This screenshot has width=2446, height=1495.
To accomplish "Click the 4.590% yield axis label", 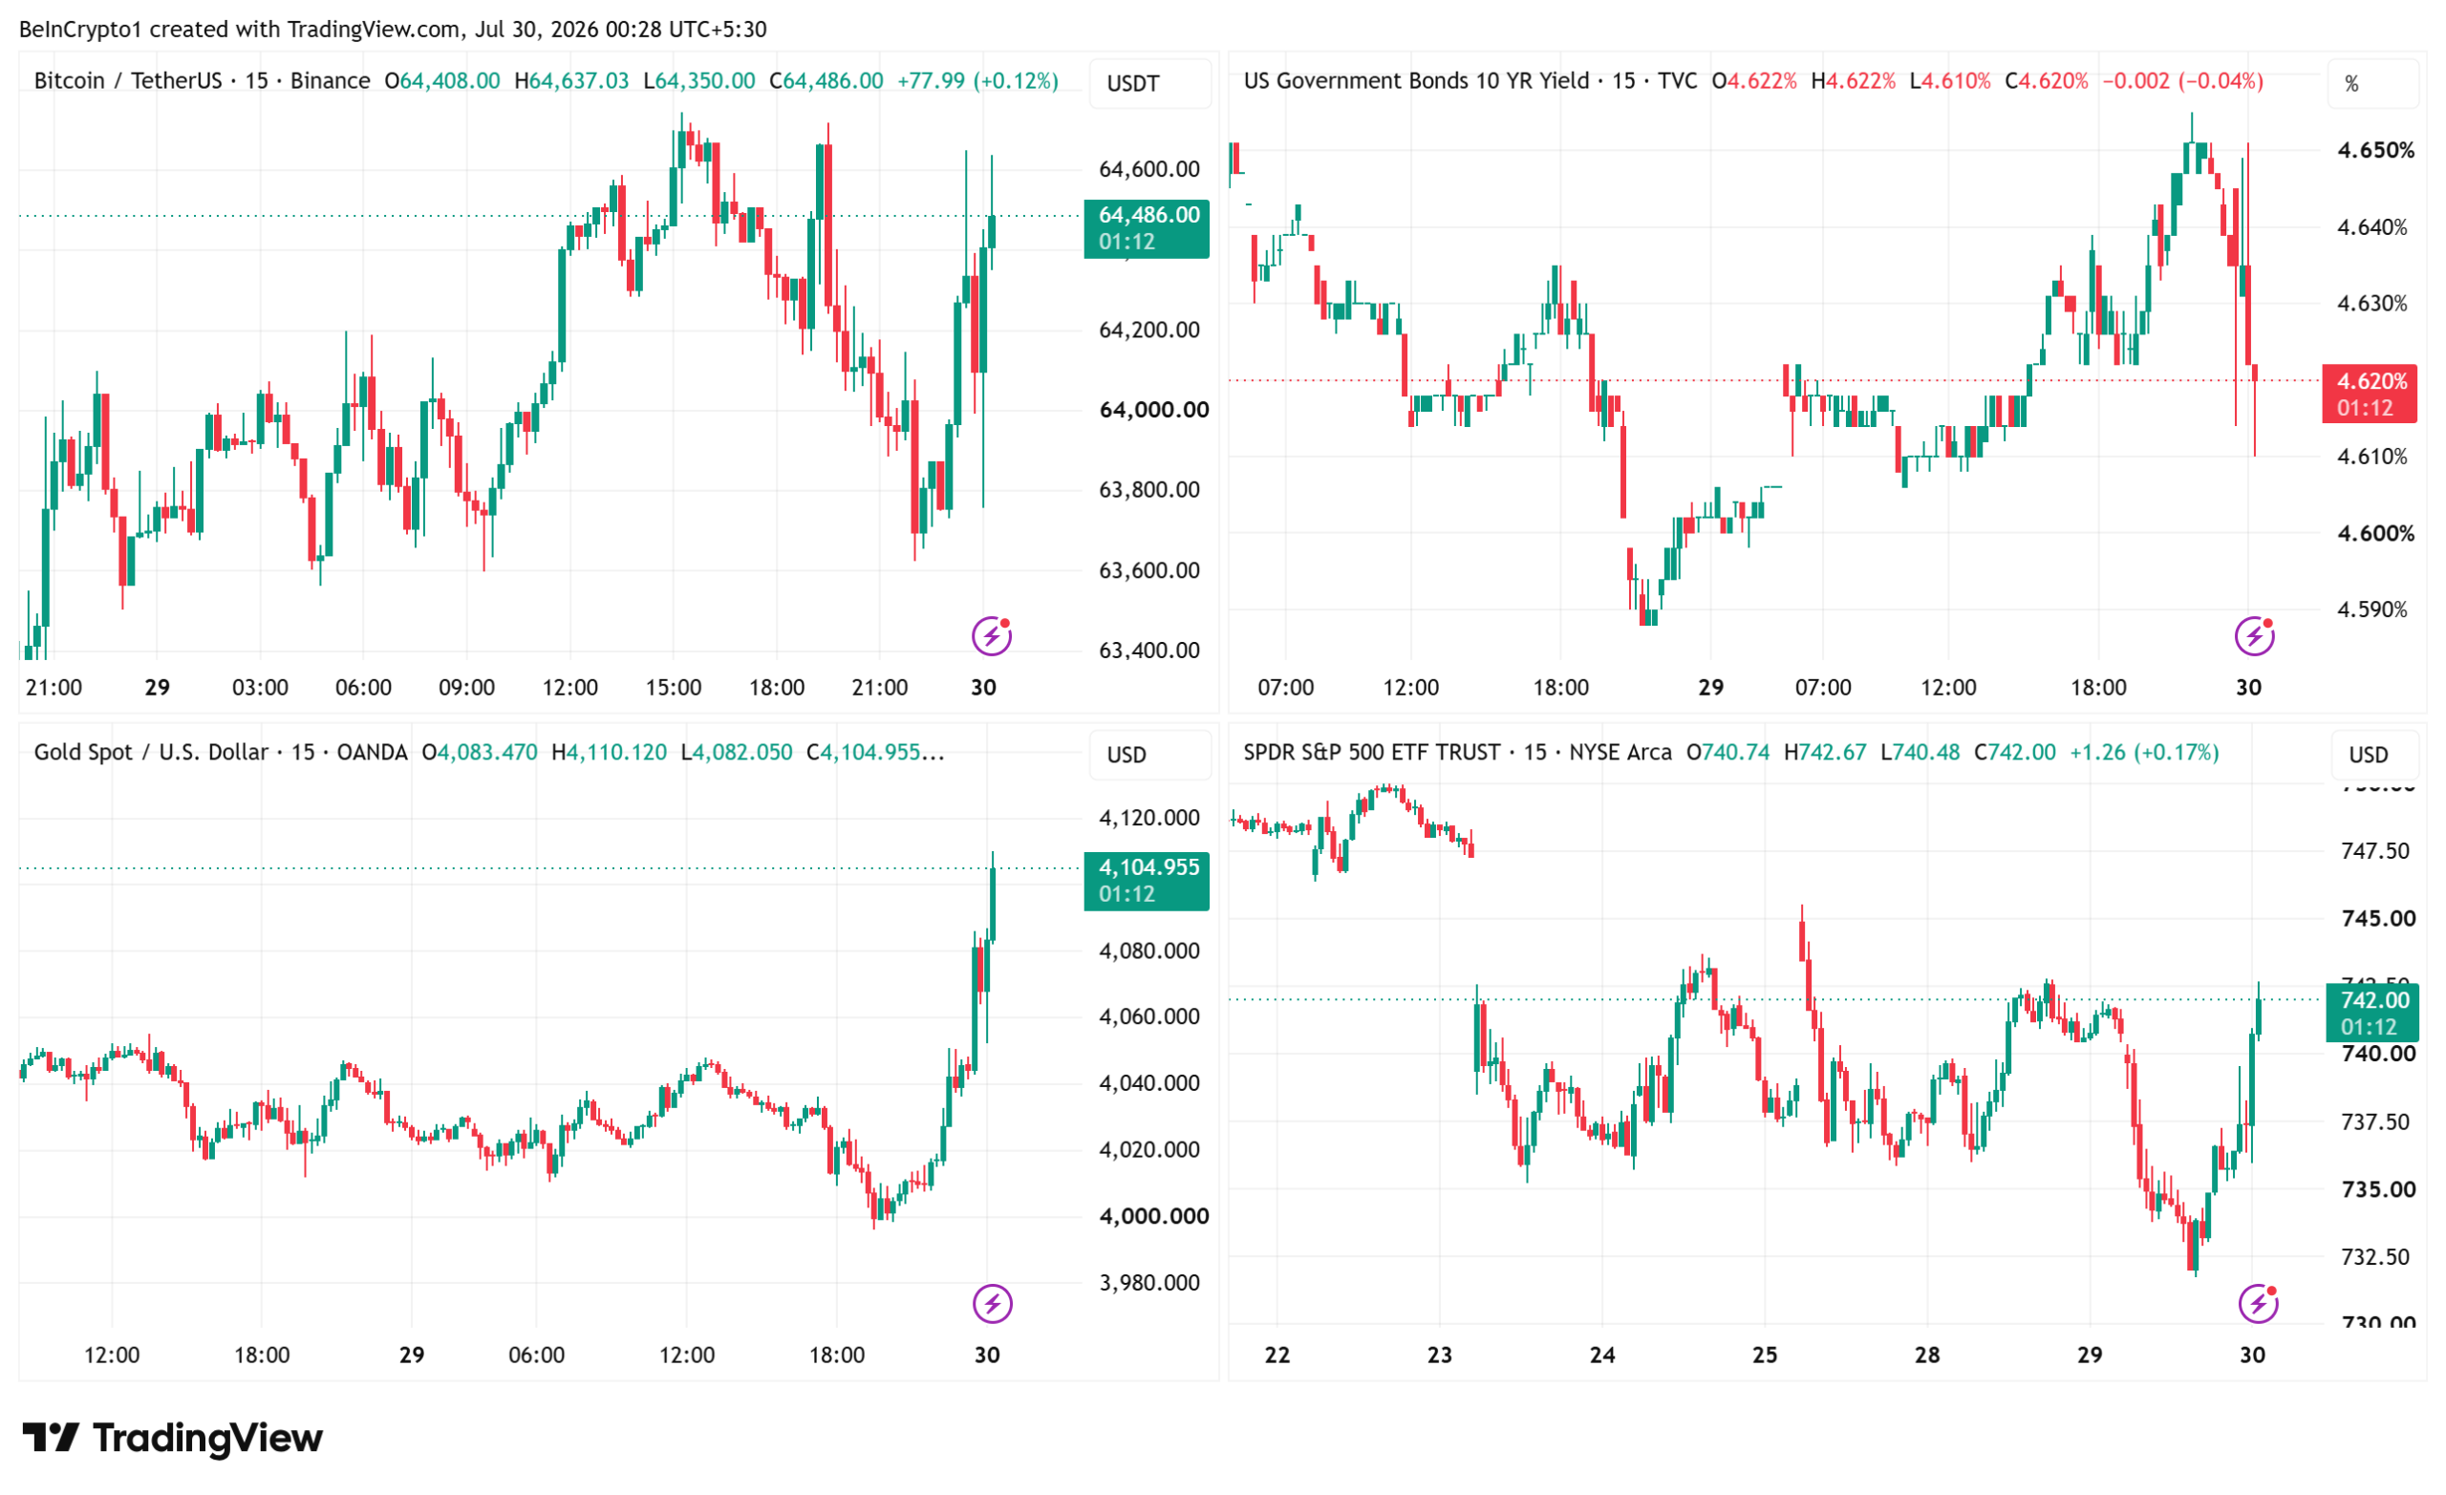I will point(2372,609).
